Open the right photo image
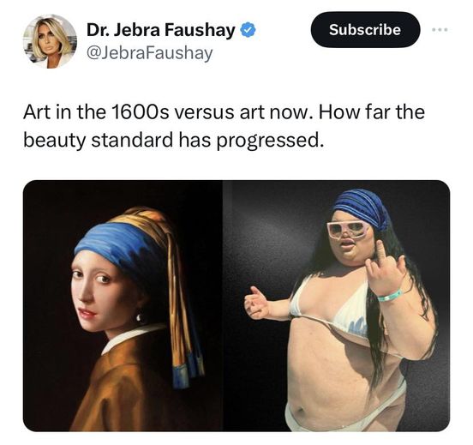 click(x=337, y=305)
